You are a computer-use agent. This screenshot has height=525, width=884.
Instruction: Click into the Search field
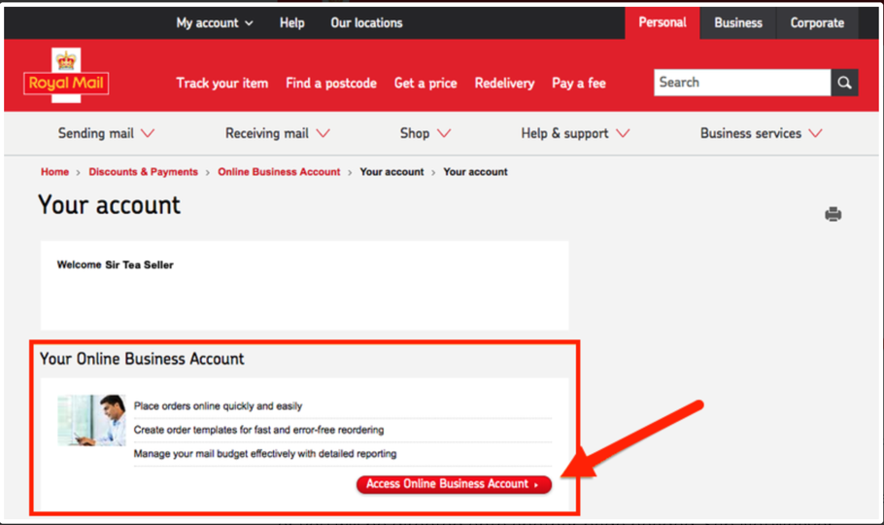coord(742,83)
